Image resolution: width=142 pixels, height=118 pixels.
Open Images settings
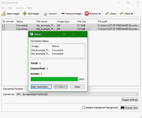(130, 100)
